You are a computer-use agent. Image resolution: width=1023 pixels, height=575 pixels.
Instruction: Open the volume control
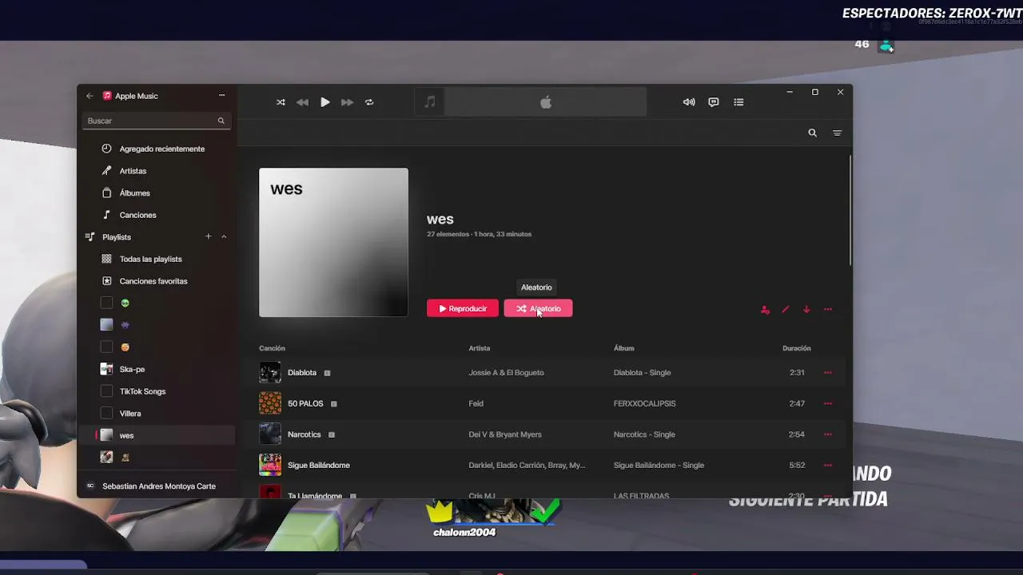click(689, 102)
